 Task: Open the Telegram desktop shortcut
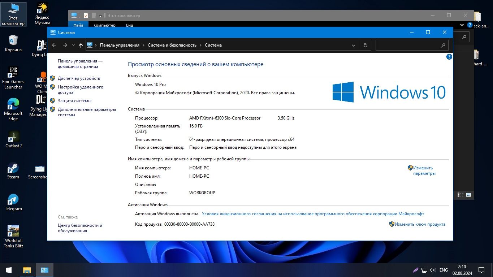click(x=13, y=202)
